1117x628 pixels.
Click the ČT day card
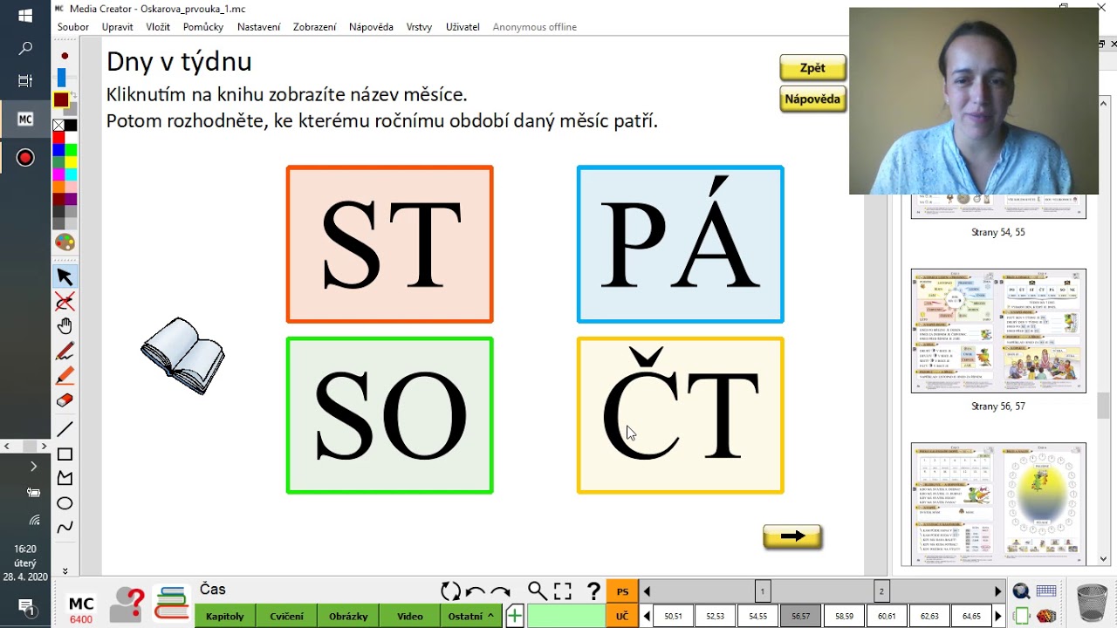coord(681,415)
